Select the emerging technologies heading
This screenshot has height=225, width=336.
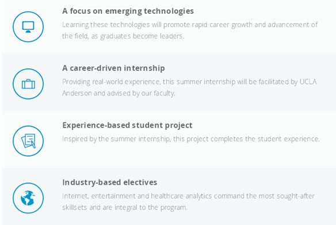pyautogui.click(x=128, y=11)
